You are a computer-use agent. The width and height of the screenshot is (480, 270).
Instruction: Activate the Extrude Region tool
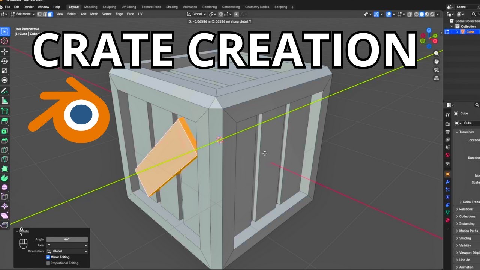4,121
